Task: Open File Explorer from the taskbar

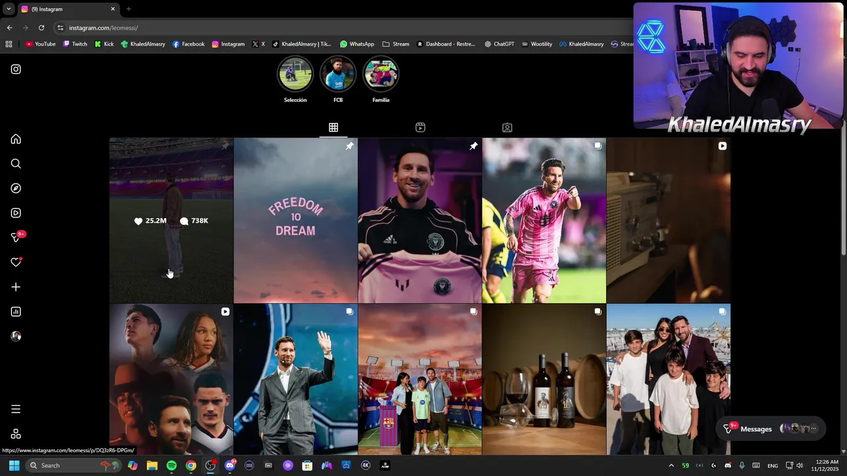Action: [x=152, y=465]
